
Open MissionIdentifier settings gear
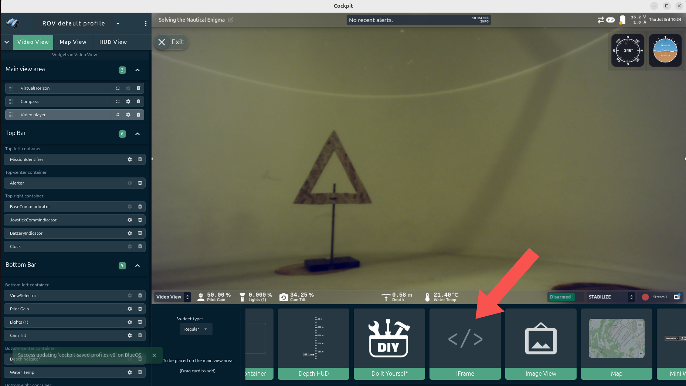pos(130,159)
